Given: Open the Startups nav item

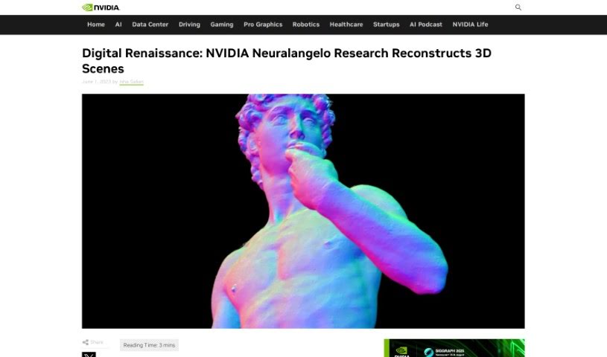Looking at the screenshot, I should 386,25.
